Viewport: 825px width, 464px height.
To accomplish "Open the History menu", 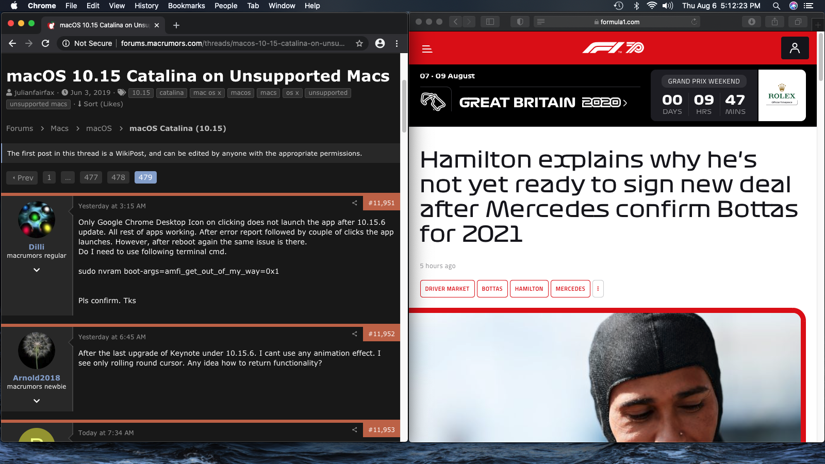I will (x=146, y=6).
